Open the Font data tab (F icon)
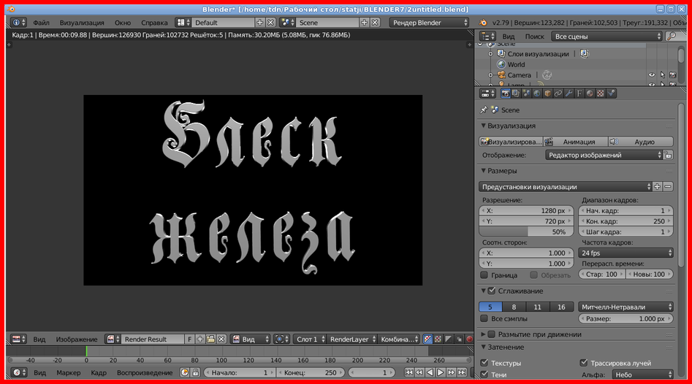The image size is (692, 384). (579, 93)
